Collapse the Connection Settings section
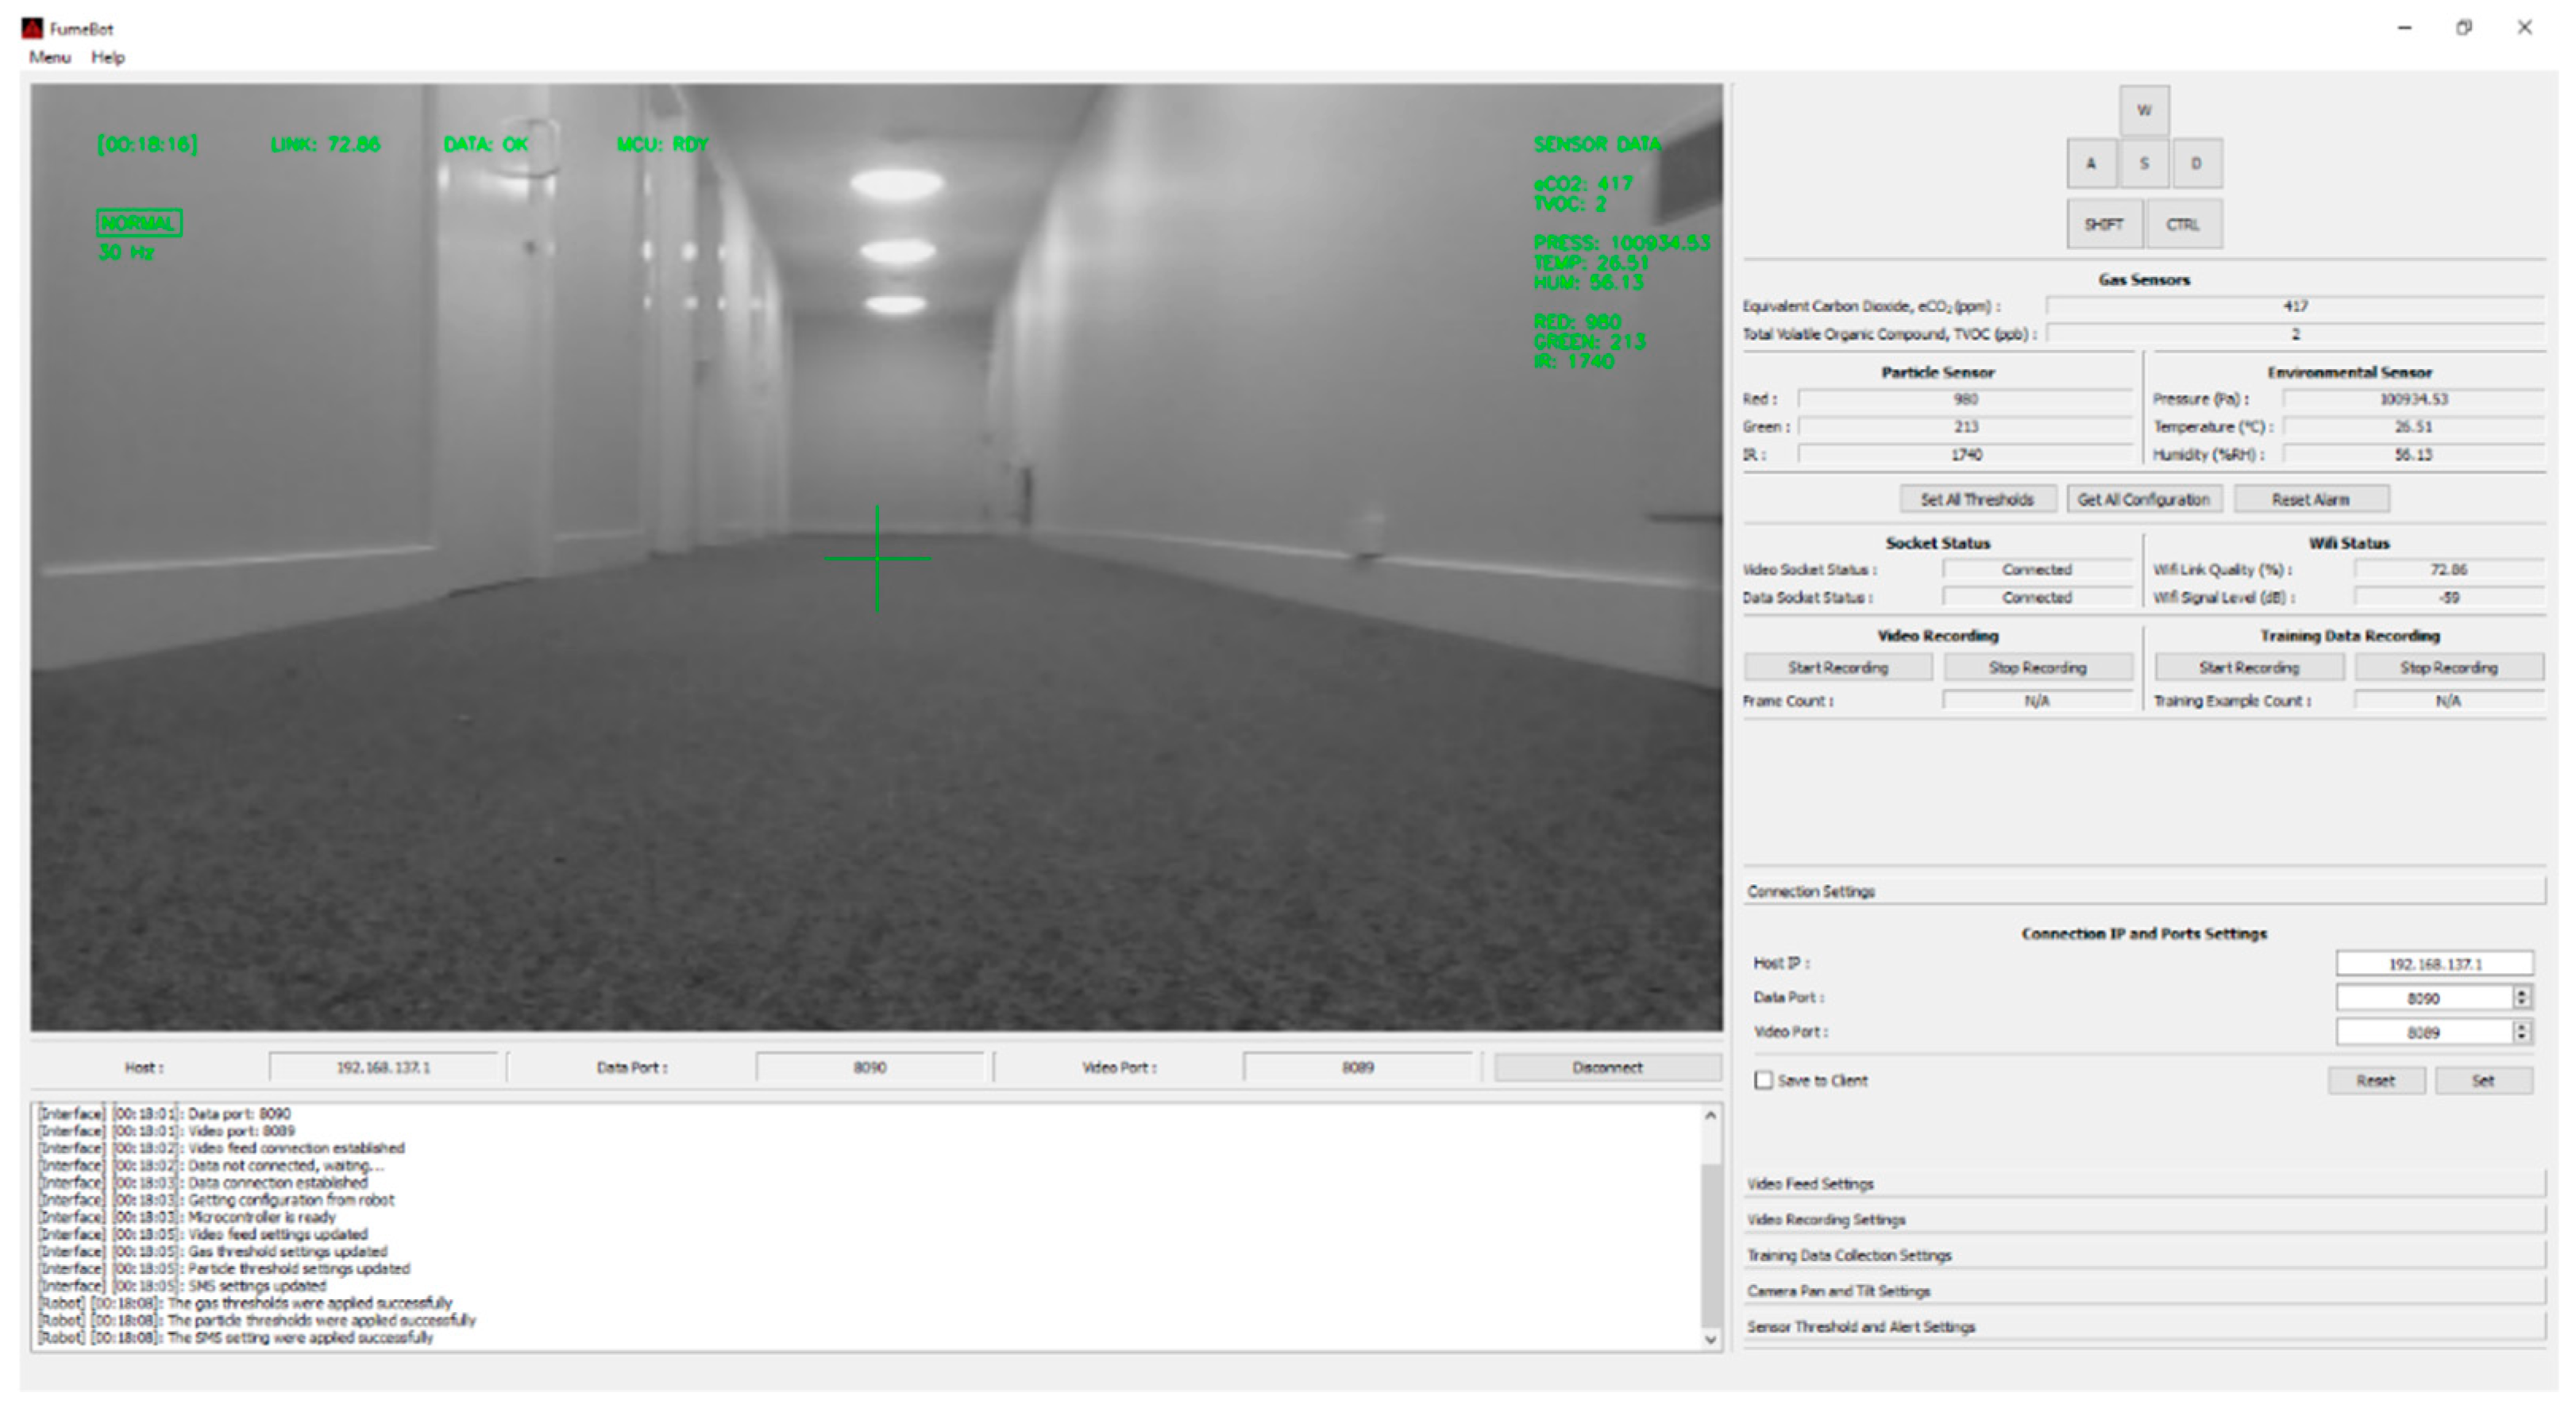The image size is (2576, 1412). coord(2143,891)
